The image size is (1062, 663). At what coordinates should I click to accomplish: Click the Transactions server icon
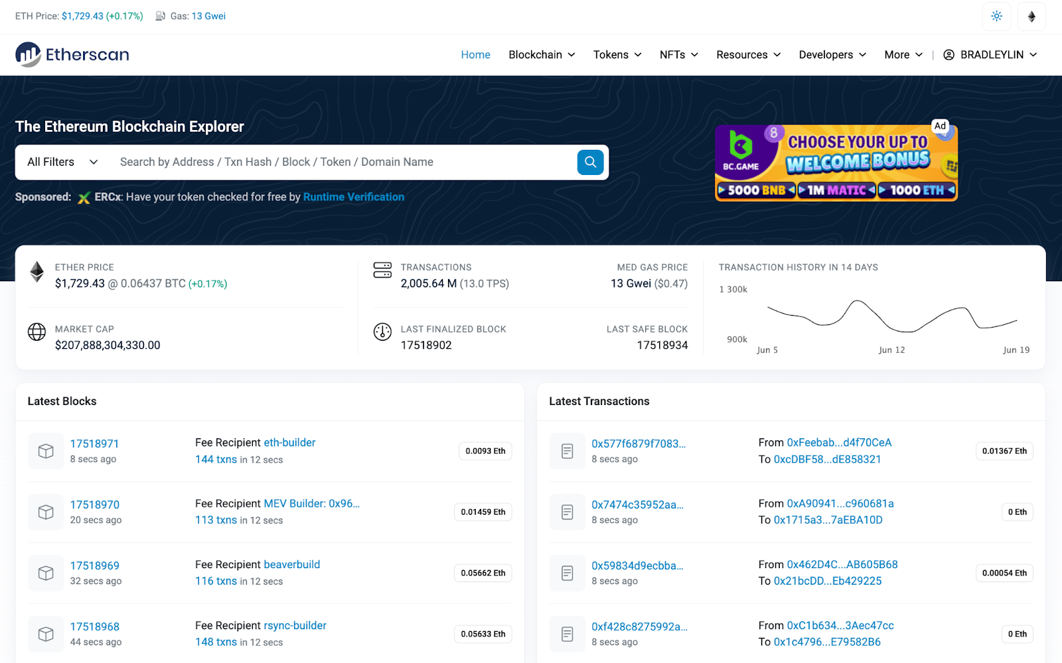(x=382, y=270)
